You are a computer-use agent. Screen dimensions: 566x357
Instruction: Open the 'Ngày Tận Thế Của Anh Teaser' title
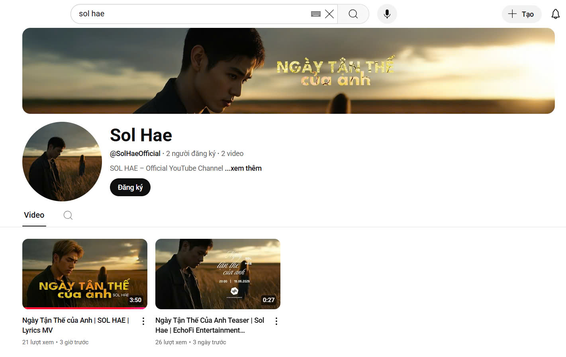(210, 325)
